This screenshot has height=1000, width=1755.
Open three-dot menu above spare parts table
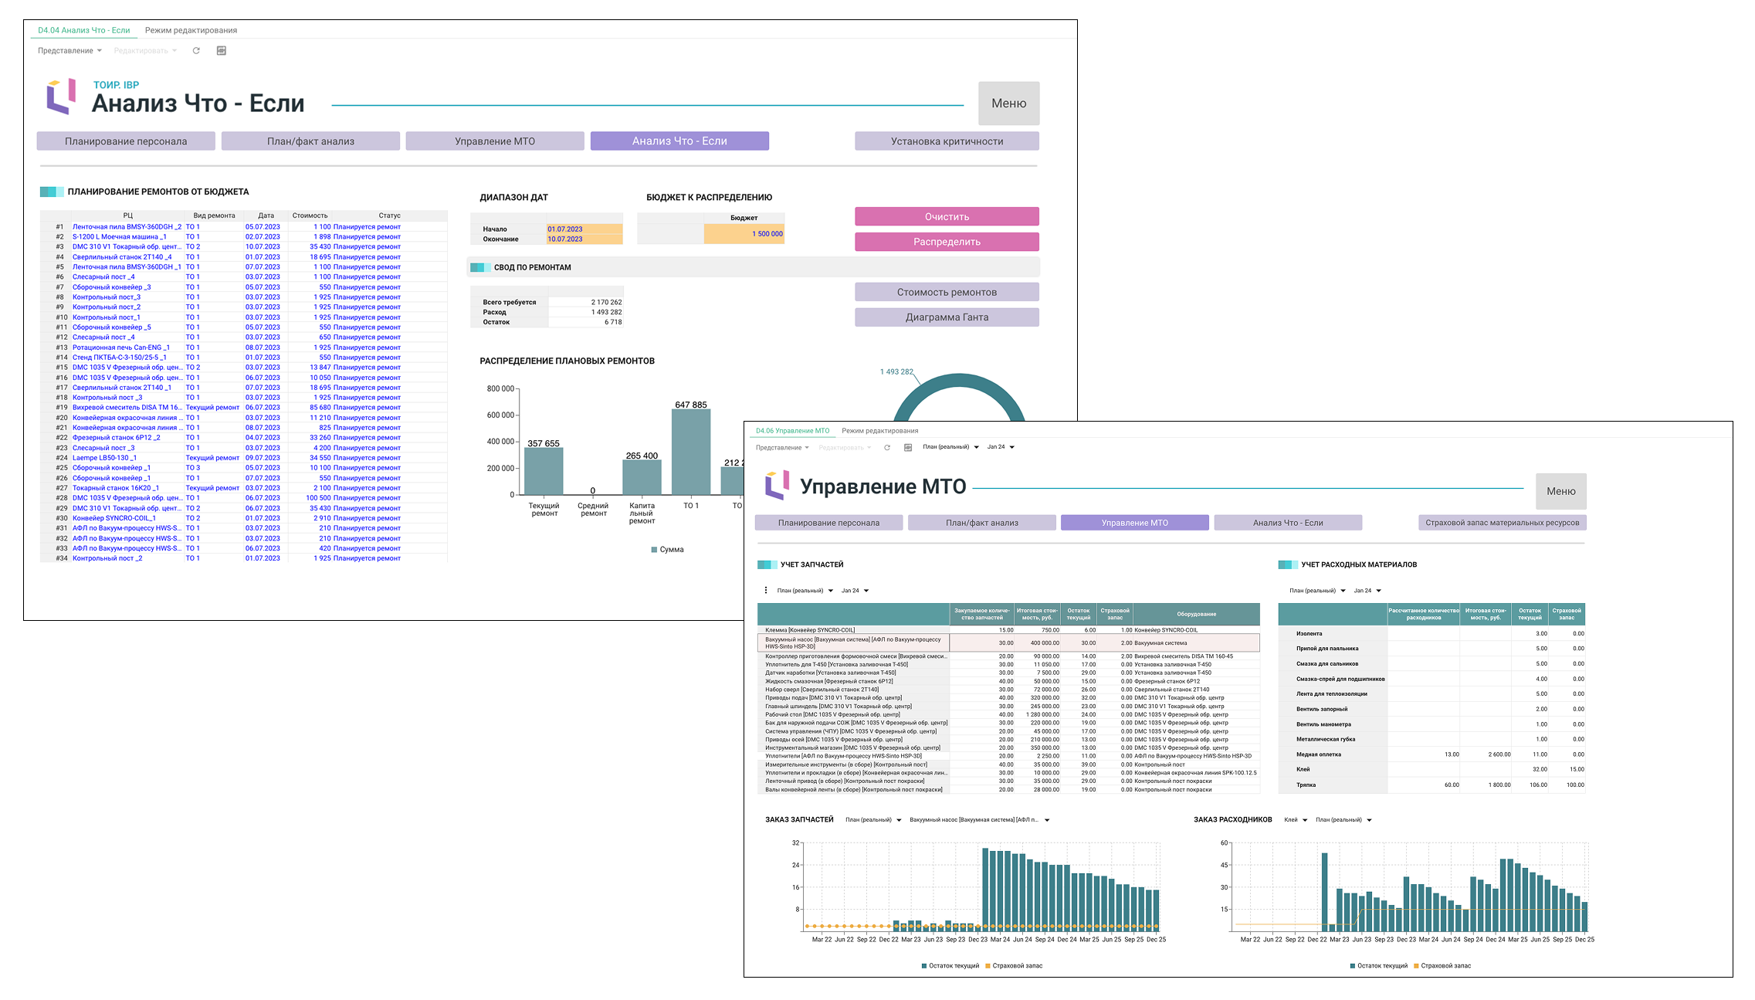[766, 591]
